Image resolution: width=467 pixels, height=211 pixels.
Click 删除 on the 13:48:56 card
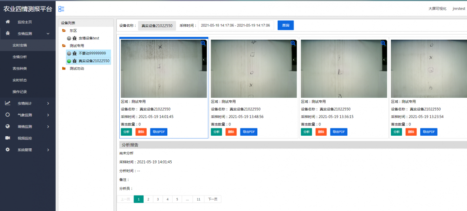click(x=231, y=132)
